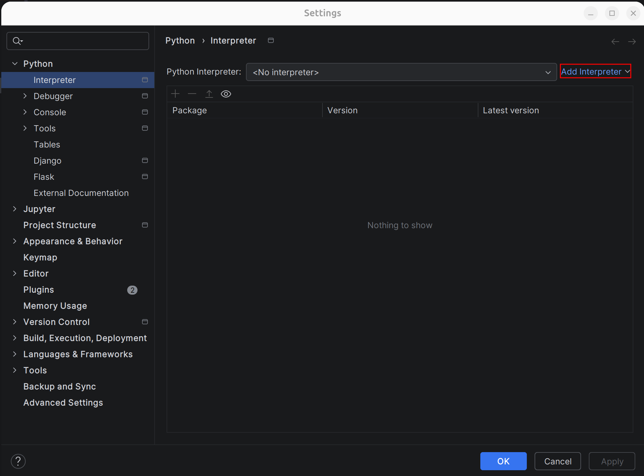Click the install package plus icon

coord(175,94)
